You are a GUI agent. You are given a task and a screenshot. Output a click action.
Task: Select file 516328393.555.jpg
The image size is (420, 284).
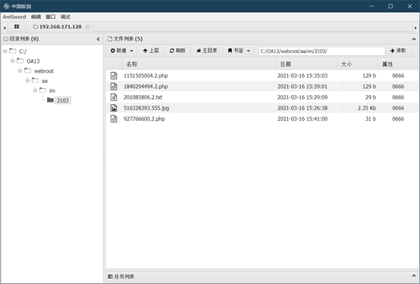coord(146,108)
